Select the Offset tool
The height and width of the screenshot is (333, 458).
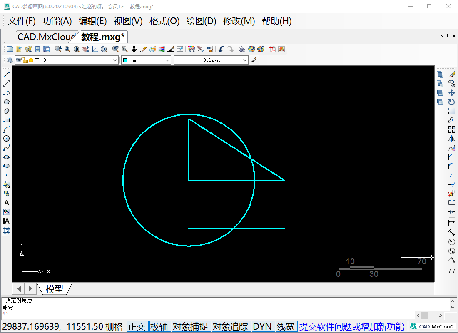tap(452, 120)
